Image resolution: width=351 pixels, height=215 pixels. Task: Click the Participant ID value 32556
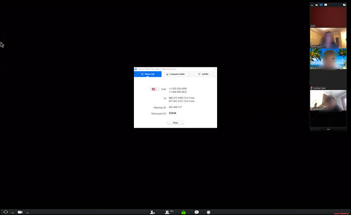click(x=172, y=113)
